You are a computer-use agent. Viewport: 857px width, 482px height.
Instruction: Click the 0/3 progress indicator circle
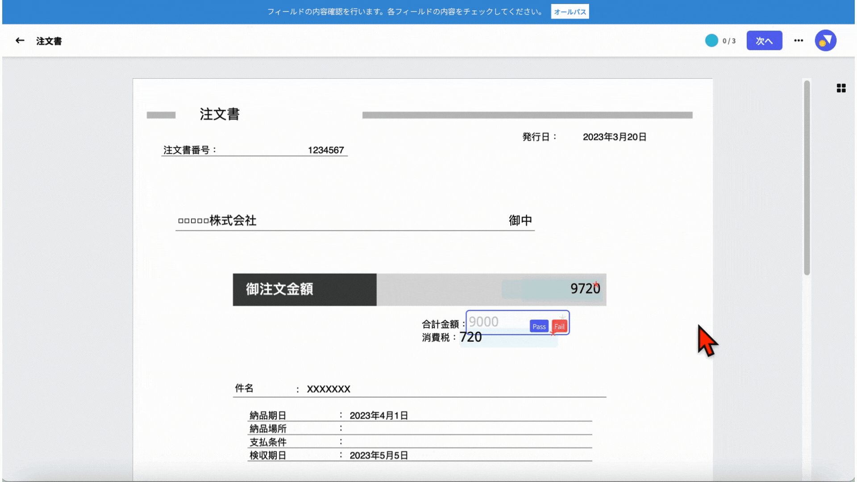tap(711, 41)
